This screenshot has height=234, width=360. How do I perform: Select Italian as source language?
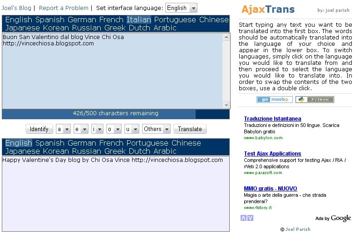pyautogui.click(x=139, y=20)
